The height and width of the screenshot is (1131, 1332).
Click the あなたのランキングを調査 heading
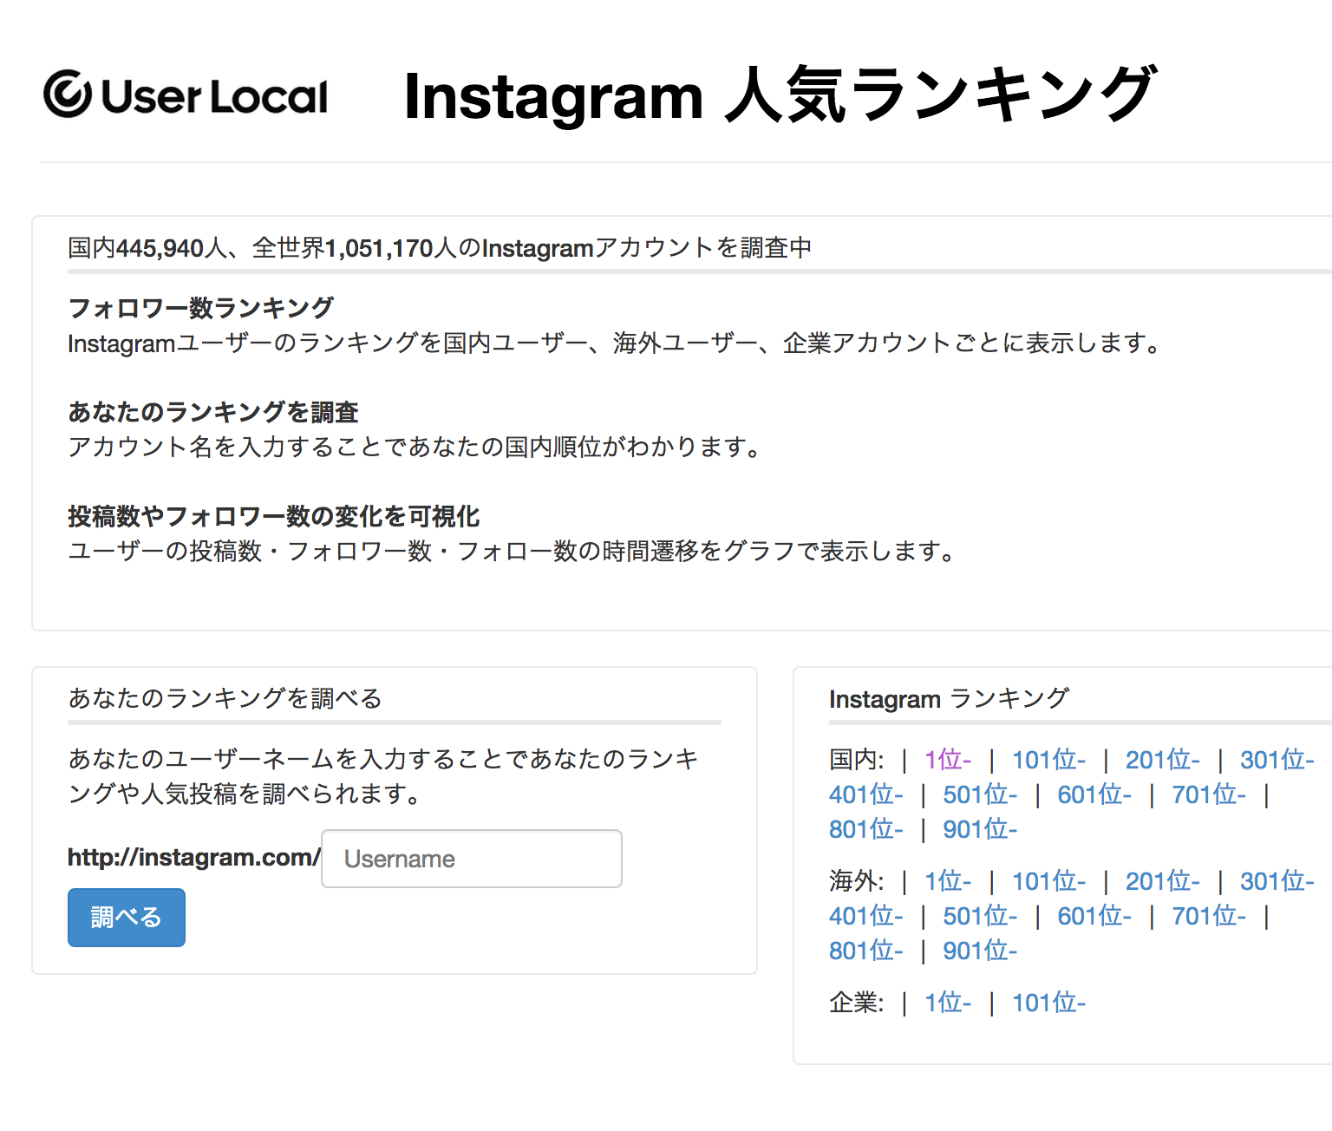pyautogui.click(x=213, y=411)
